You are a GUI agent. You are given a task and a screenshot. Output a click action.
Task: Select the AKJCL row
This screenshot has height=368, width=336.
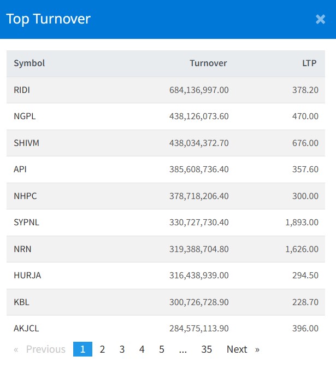[x=26, y=329]
